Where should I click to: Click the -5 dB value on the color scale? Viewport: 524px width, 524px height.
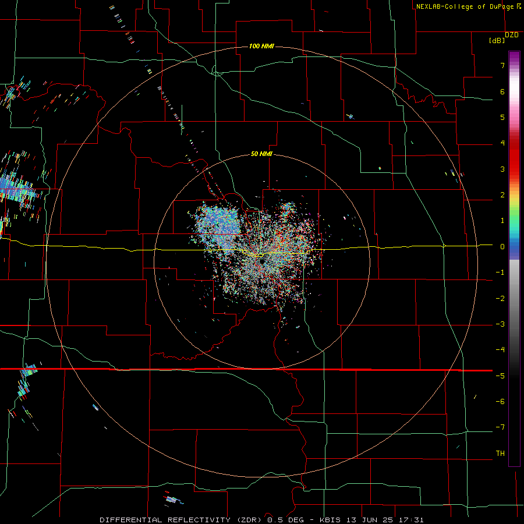click(500, 376)
